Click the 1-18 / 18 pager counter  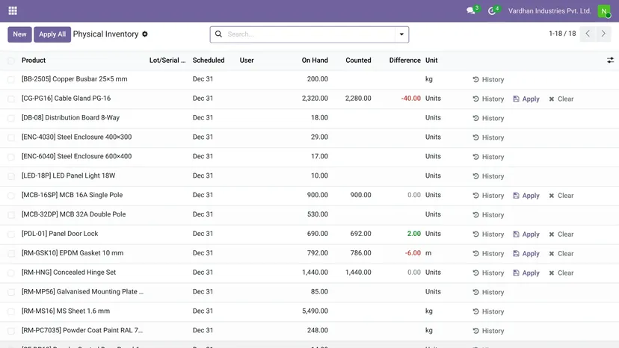point(562,34)
